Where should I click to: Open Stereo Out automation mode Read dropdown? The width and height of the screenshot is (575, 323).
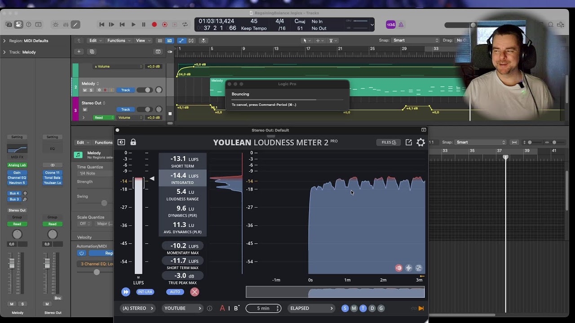[x=103, y=118]
